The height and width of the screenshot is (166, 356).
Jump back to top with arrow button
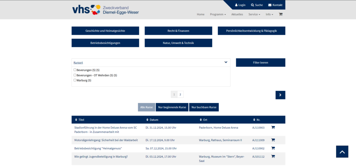(x=342, y=151)
